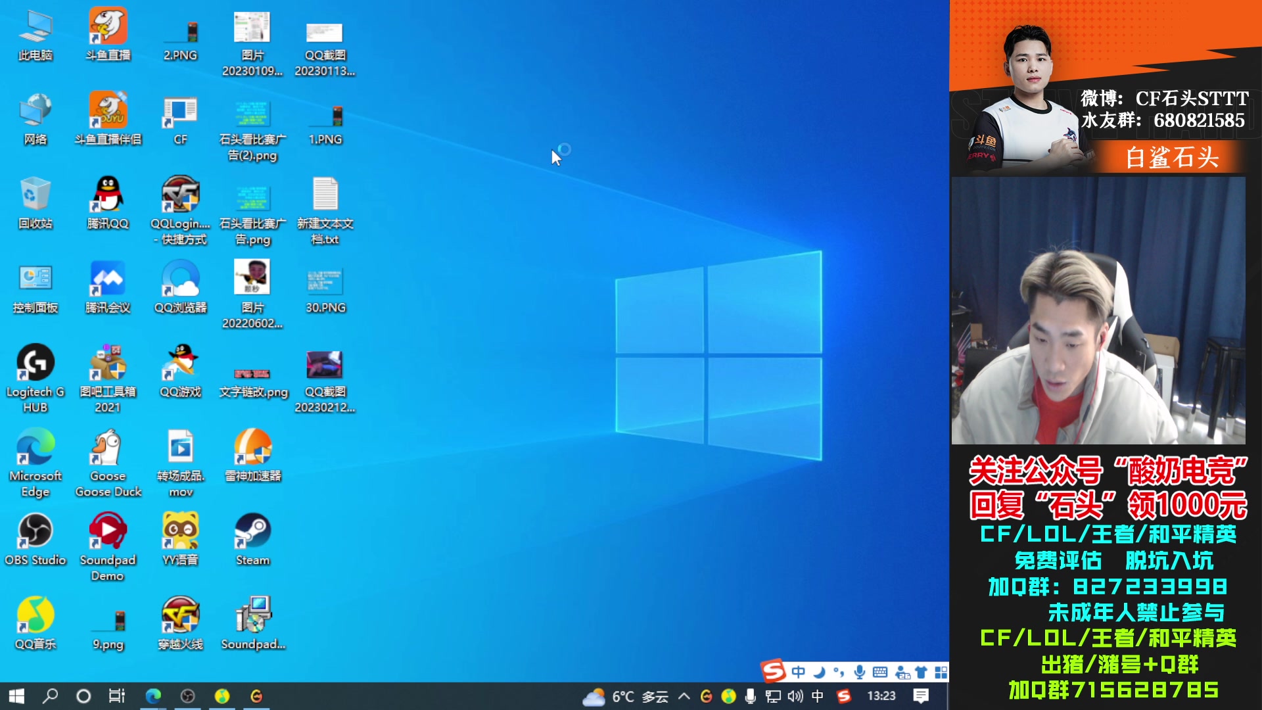Open the Action Center notifications

point(921,696)
